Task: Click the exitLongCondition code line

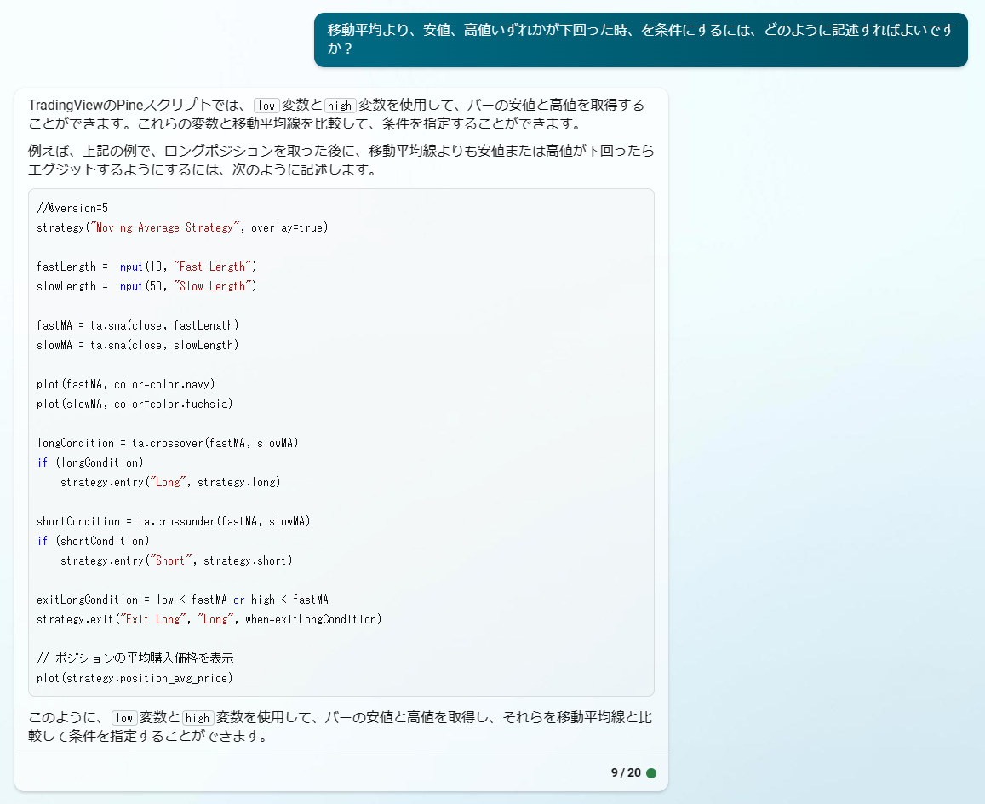Action: (x=182, y=600)
